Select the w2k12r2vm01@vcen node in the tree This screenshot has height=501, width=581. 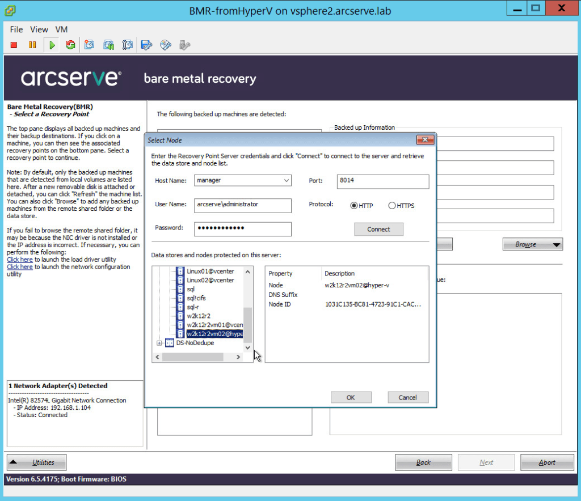[x=215, y=325]
